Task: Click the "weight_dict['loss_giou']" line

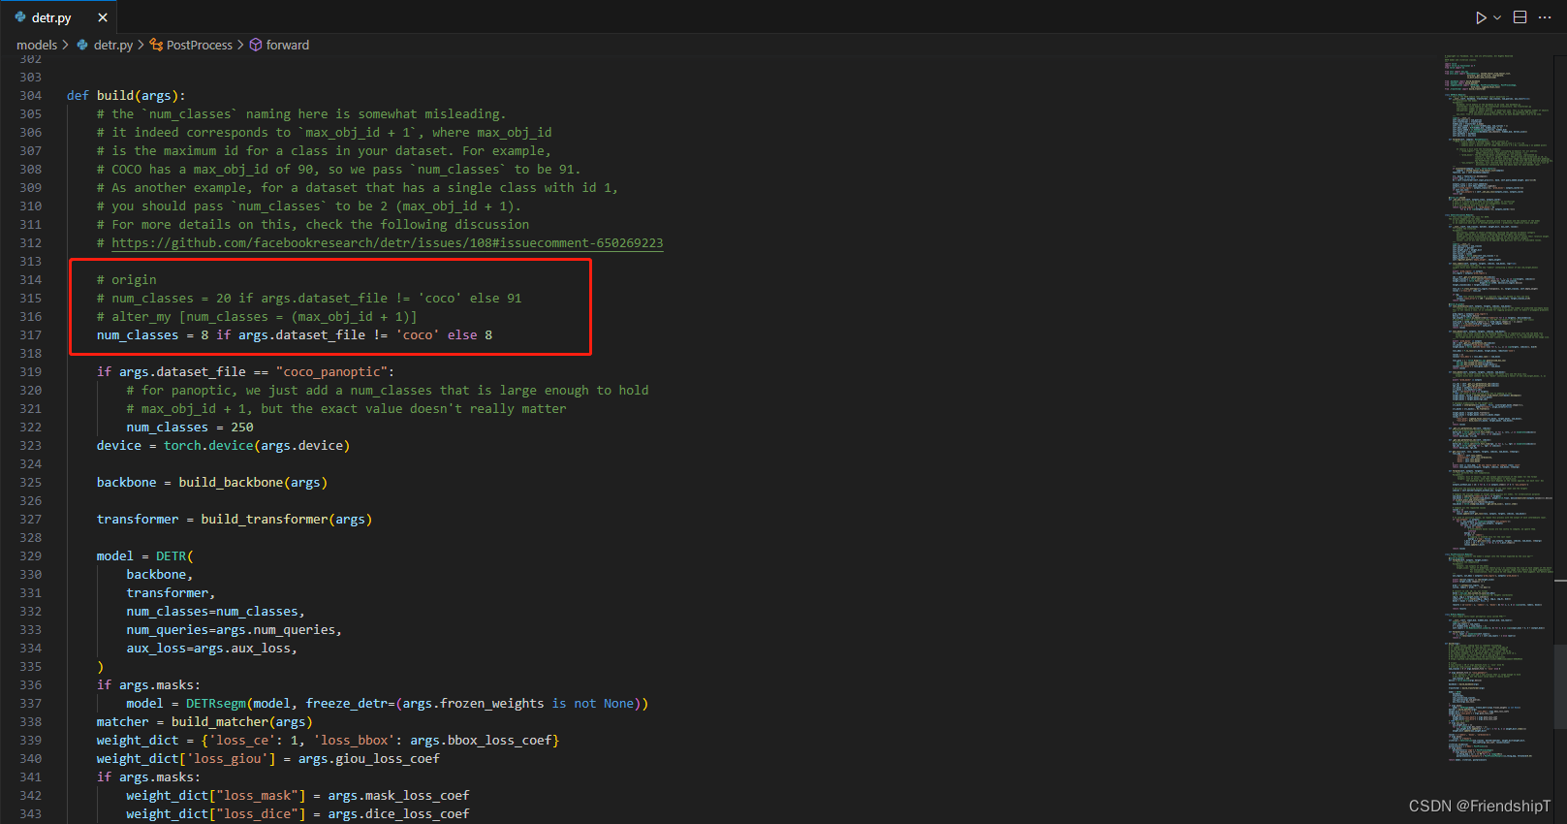Action: (268, 759)
